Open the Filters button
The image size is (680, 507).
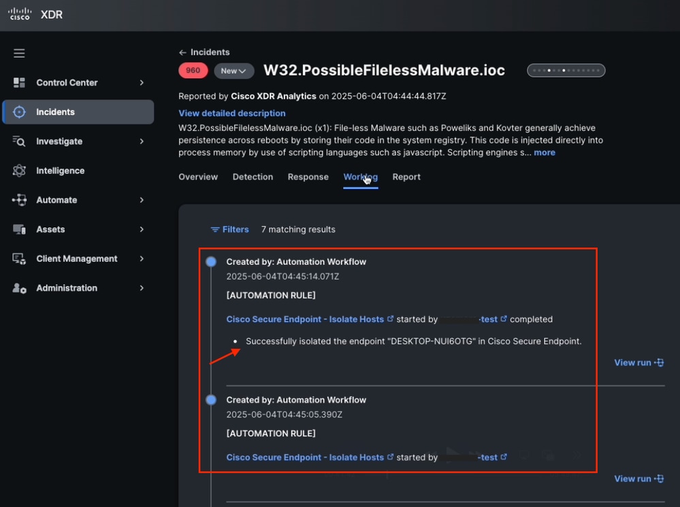[x=230, y=230]
